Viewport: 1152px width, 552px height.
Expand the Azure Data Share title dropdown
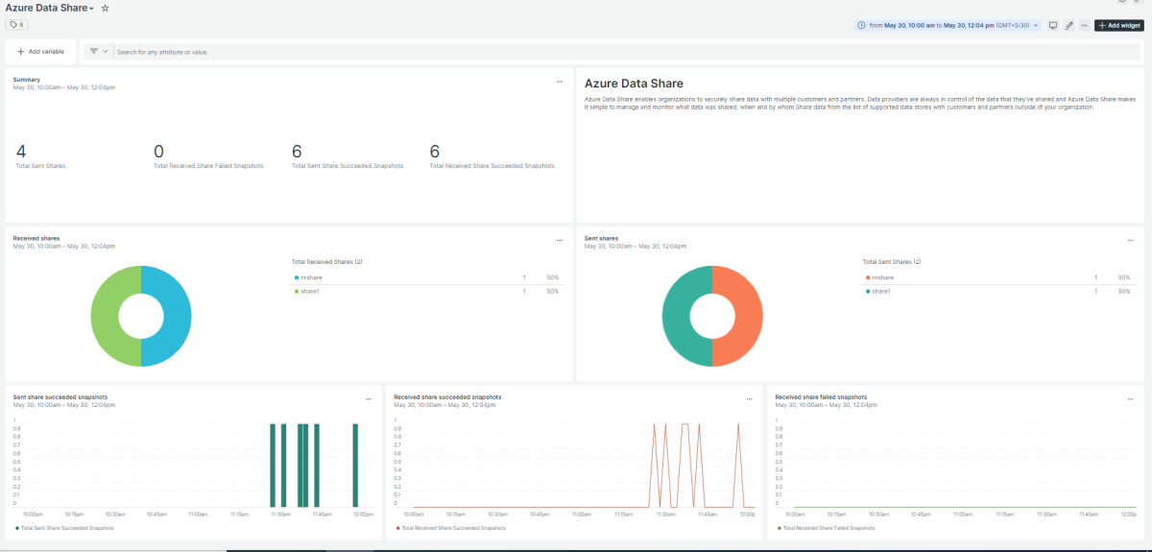point(92,9)
